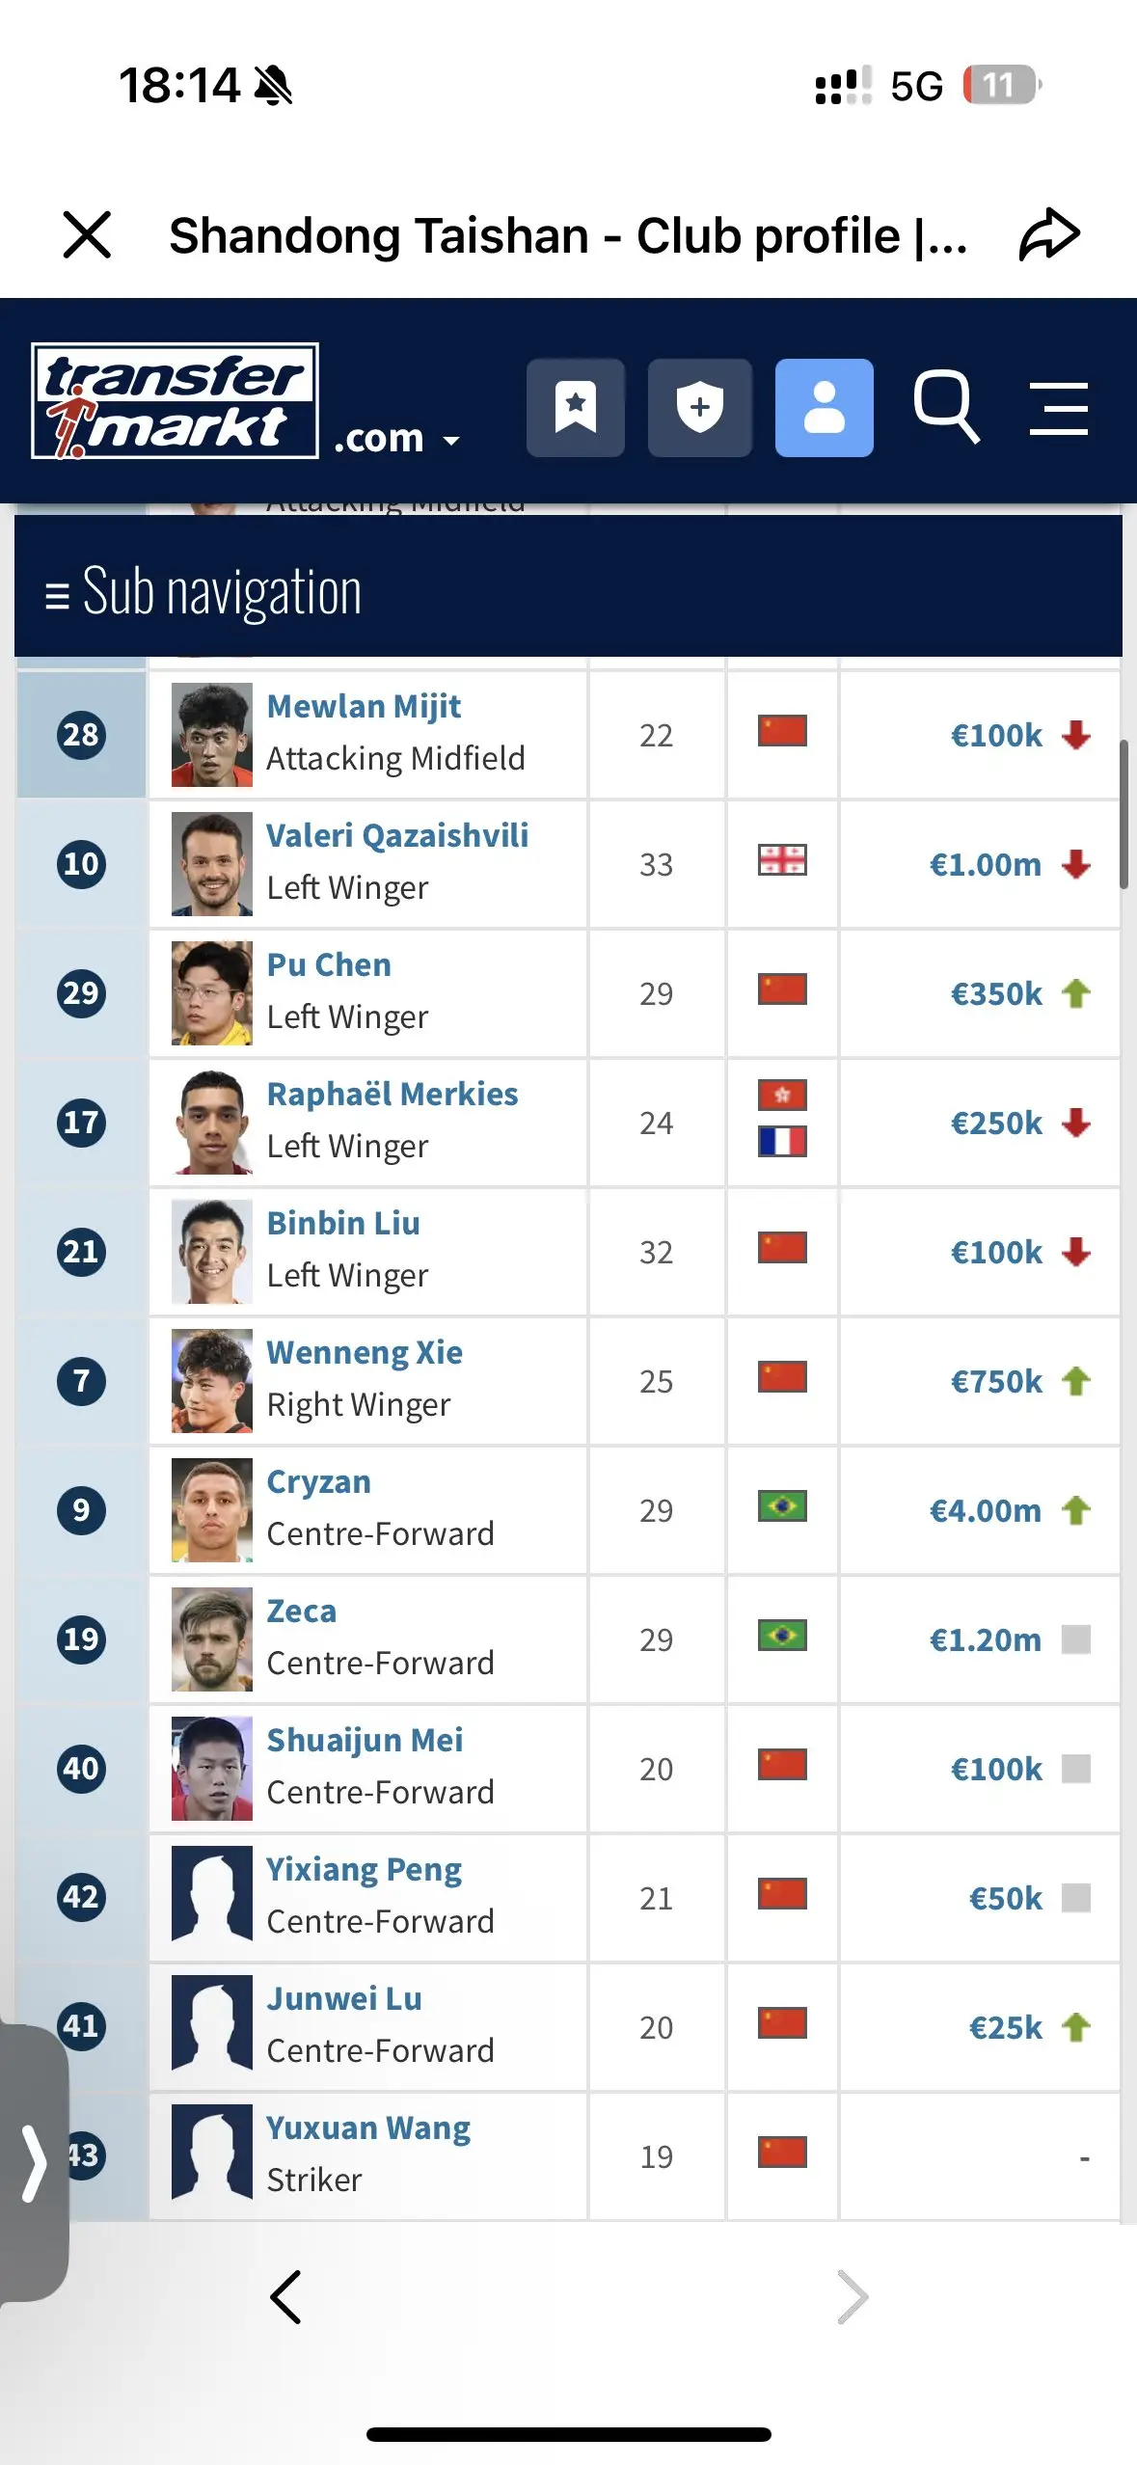Open Raphaël Merkies player profile
This screenshot has width=1137, height=2465.
(x=393, y=1094)
